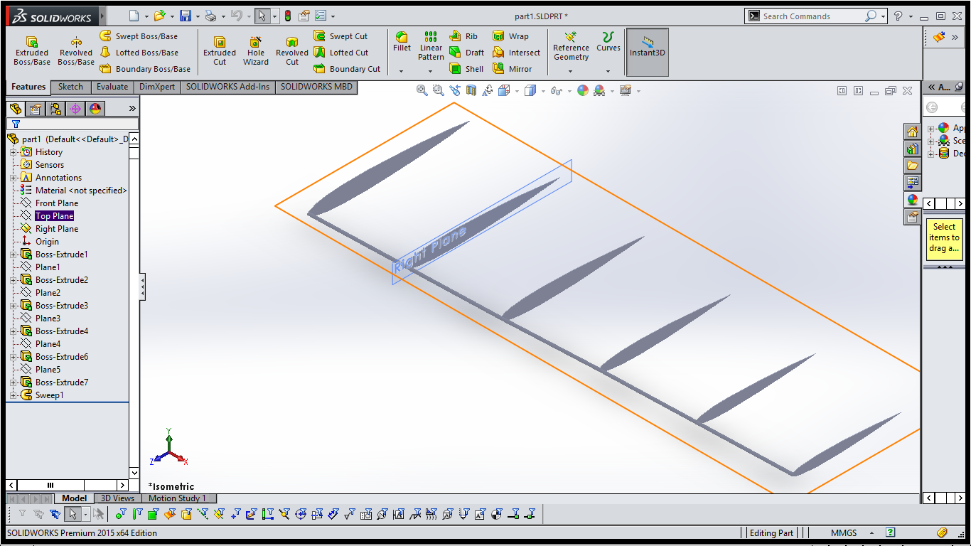Open the Curves dropdown arrow
971x546 pixels.
(608, 70)
